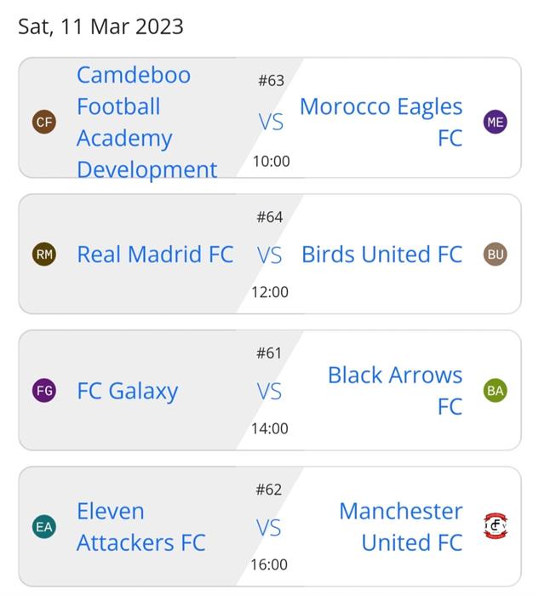The height and width of the screenshot is (596, 539).
Task: Click VS in match #64
Action: tap(269, 255)
